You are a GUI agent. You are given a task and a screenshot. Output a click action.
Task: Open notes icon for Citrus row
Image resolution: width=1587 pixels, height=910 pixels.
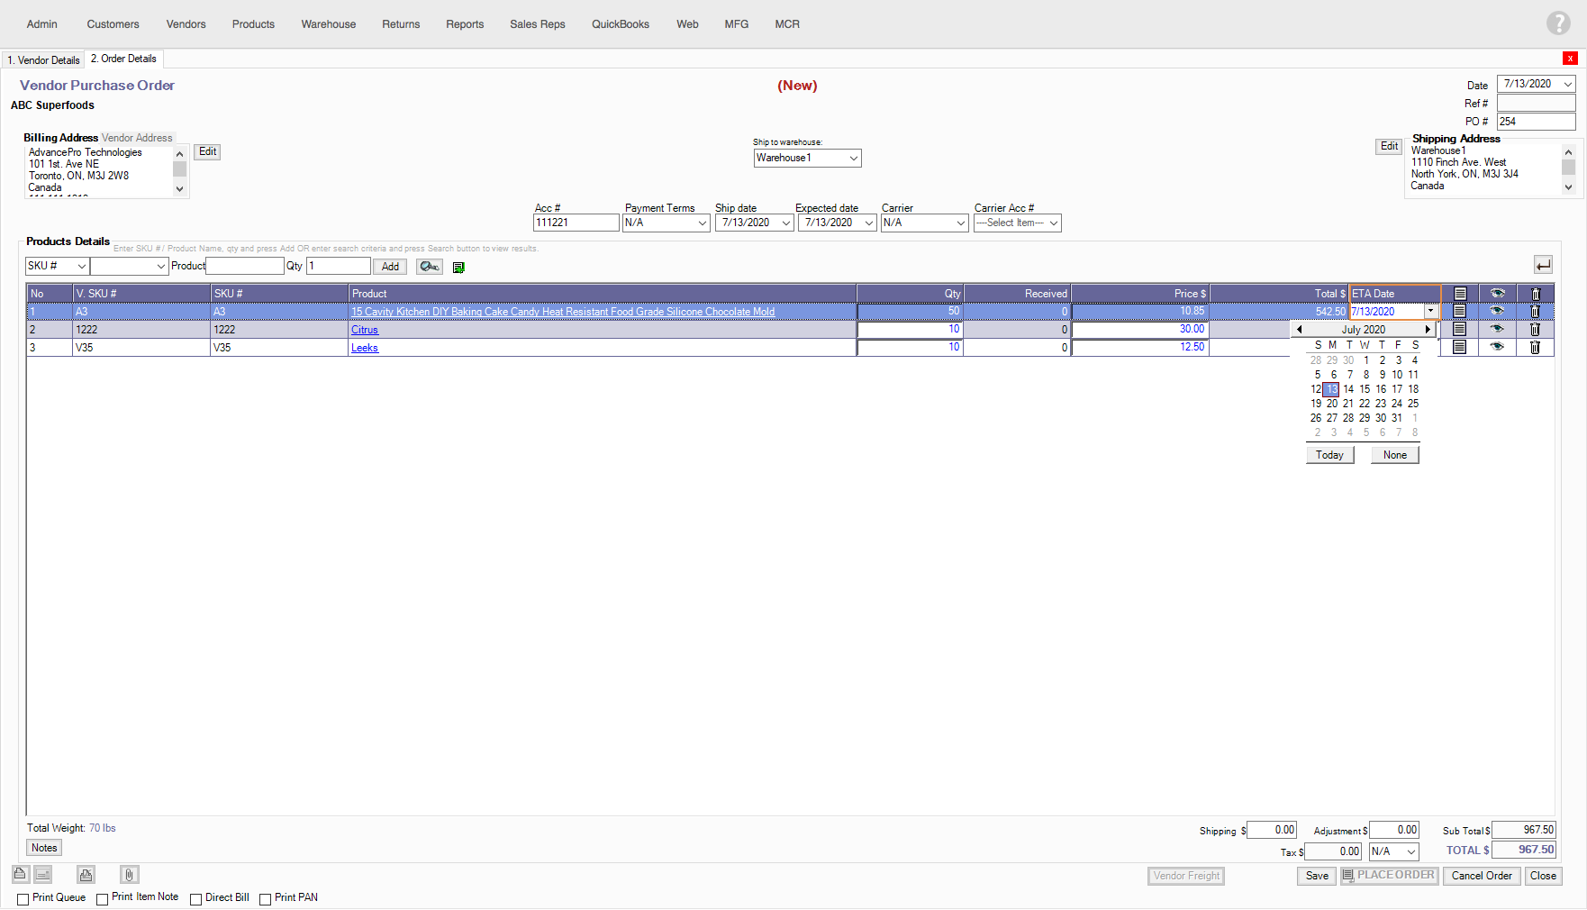[x=1459, y=330]
